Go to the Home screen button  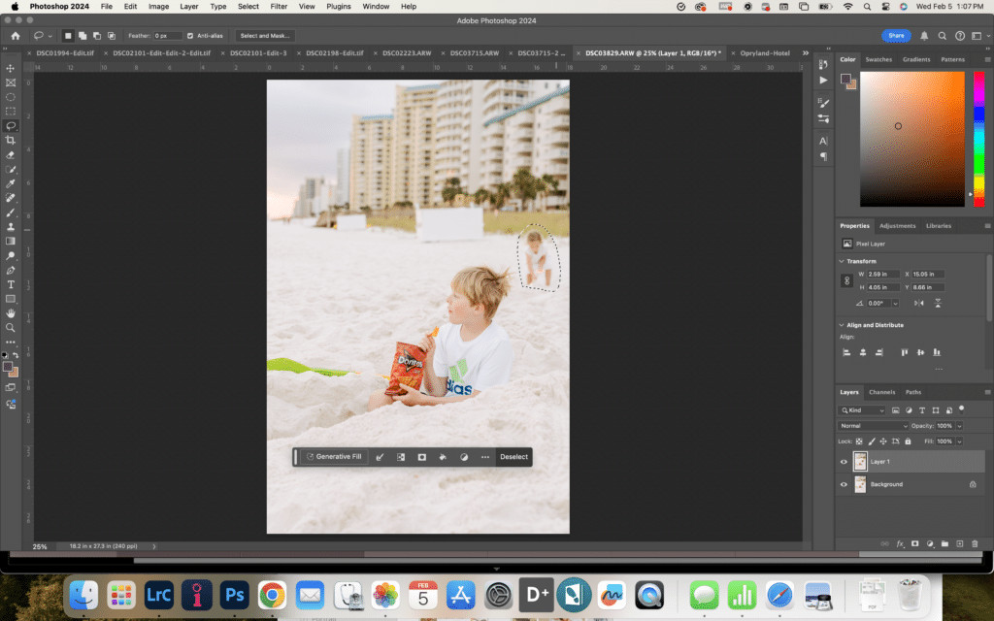(16, 36)
